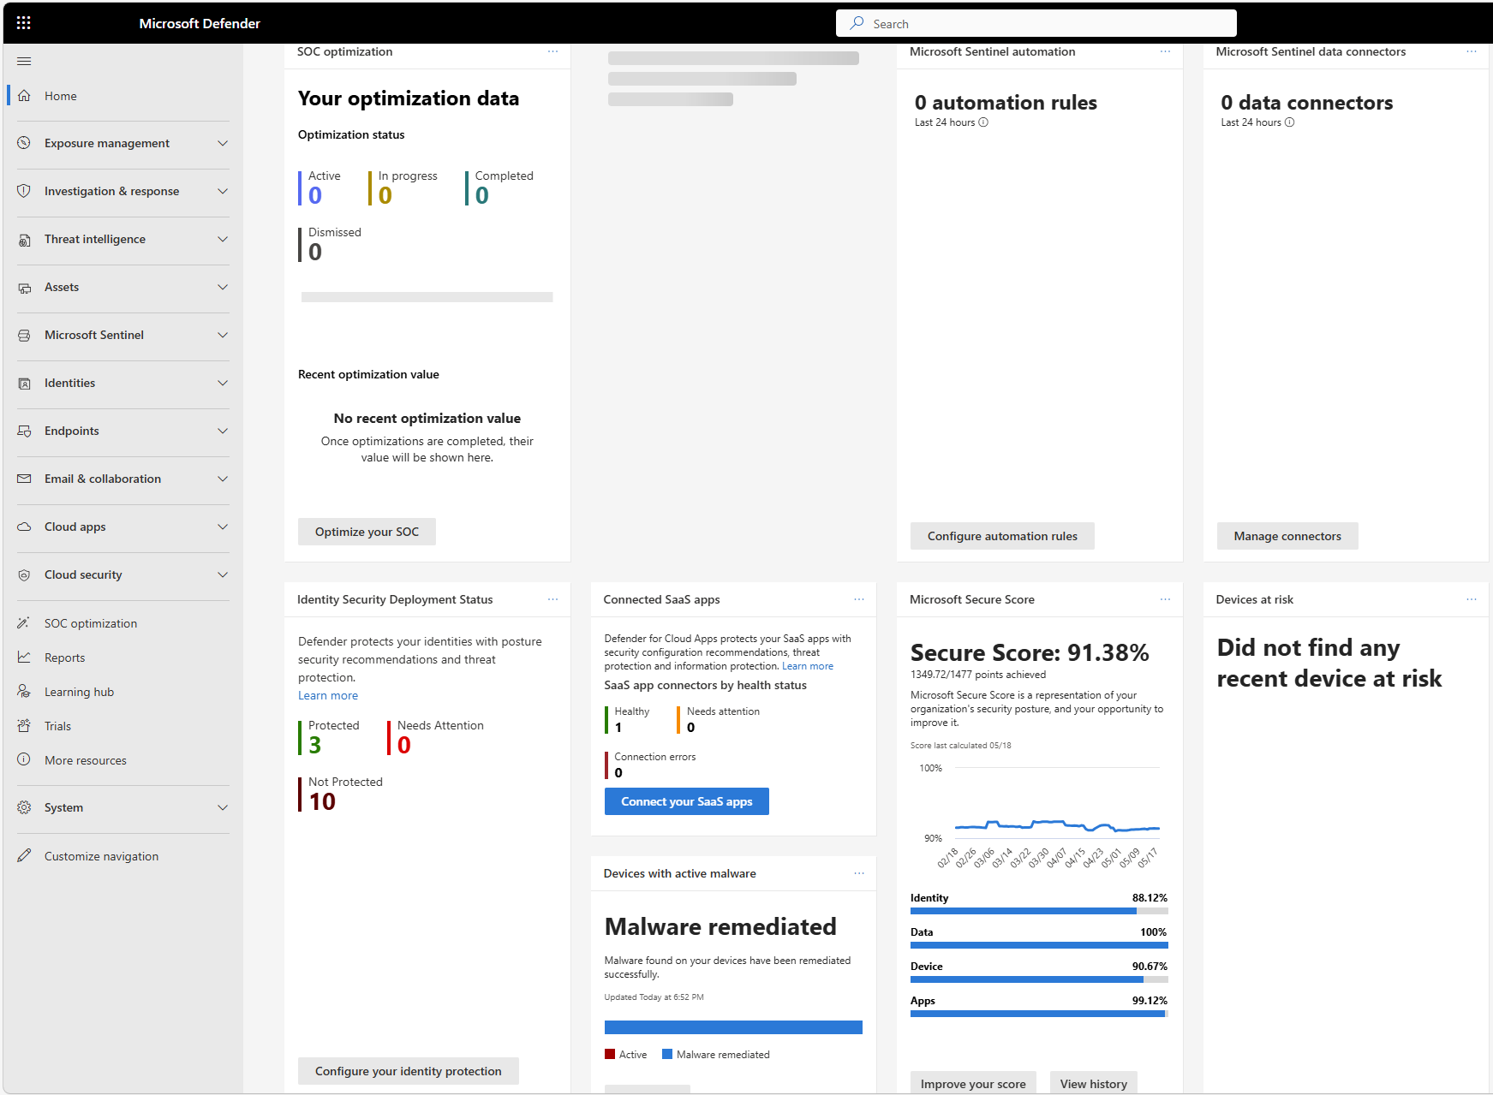The height and width of the screenshot is (1095, 1493).
Task: Open Microsoft Sentinel automation card options menu
Action: [1165, 51]
